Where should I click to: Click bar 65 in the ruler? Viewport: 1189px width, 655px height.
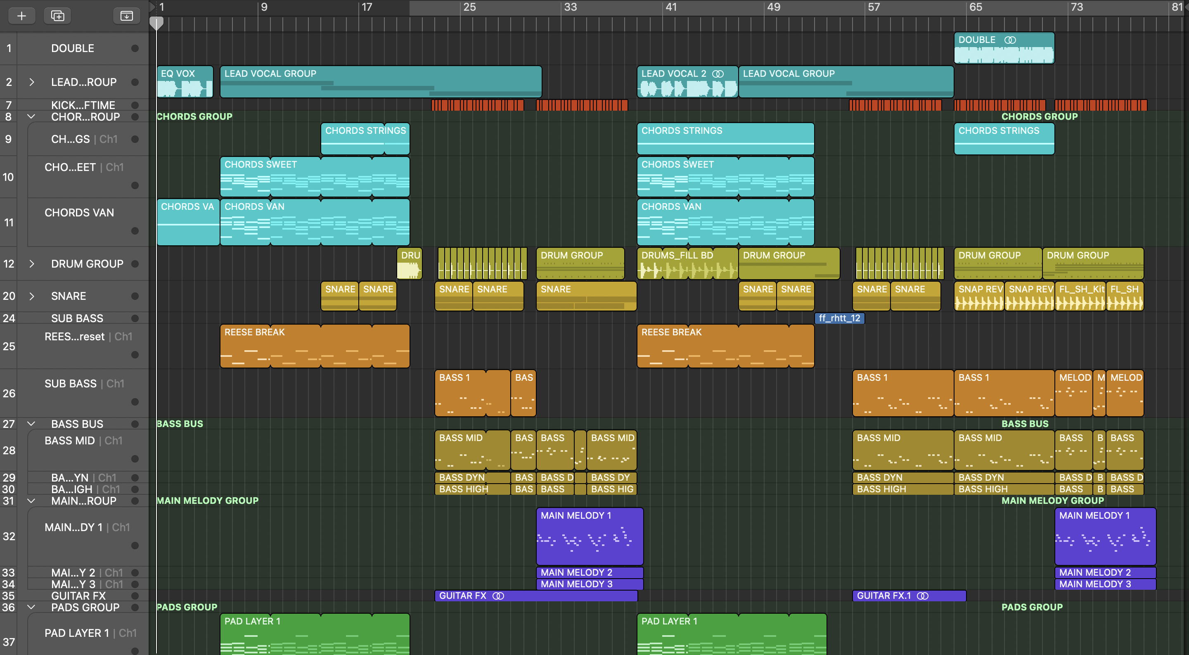click(x=976, y=7)
